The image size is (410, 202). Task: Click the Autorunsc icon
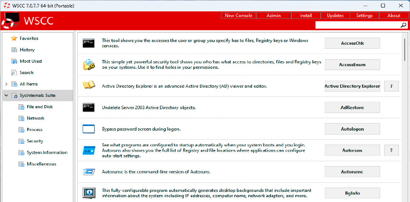[88, 172]
